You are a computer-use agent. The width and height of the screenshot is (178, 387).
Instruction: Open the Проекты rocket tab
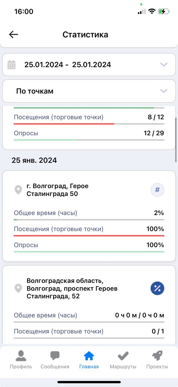pyautogui.click(x=157, y=360)
